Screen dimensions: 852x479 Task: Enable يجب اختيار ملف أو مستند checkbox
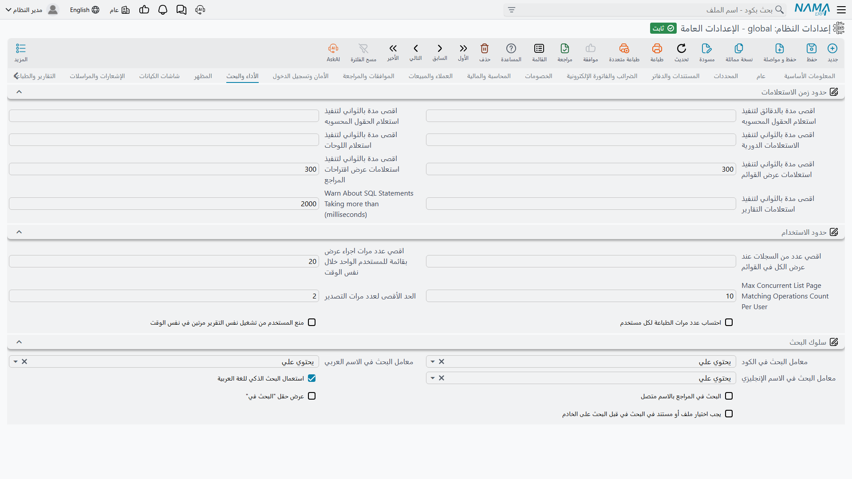coord(729,414)
